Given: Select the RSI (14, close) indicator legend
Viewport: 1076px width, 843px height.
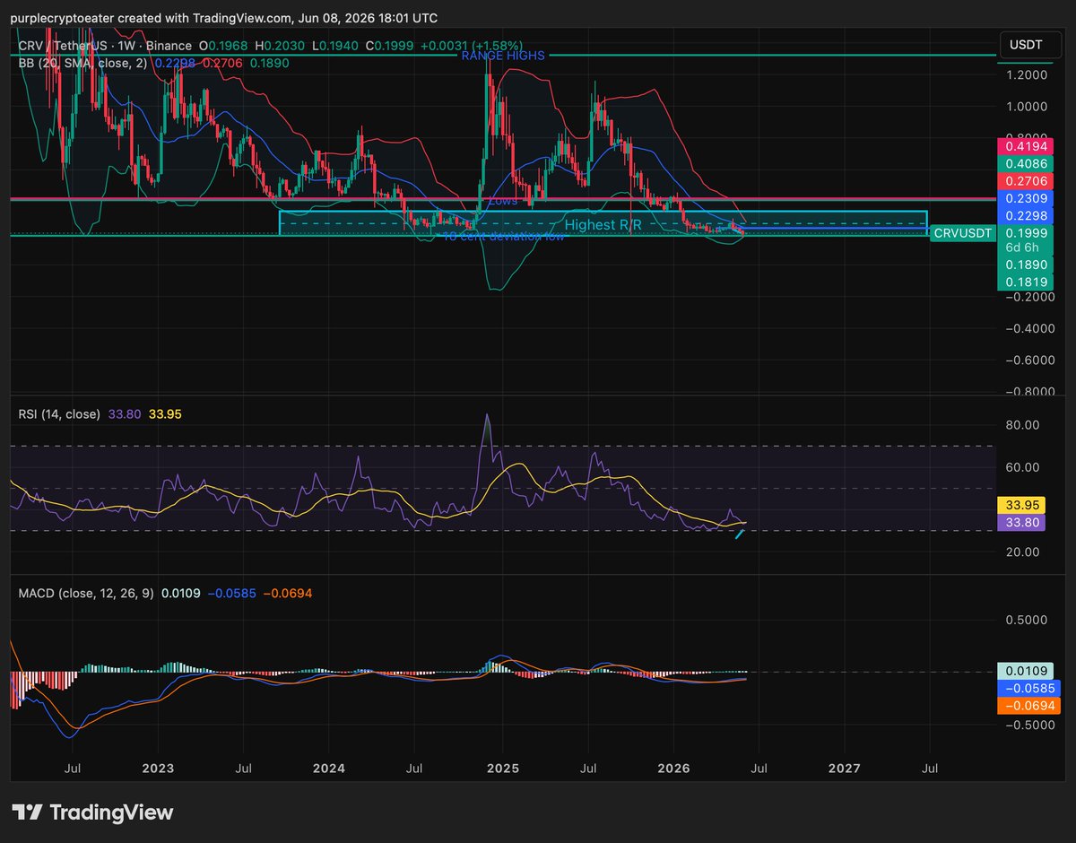Looking at the screenshot, I should [x=59, y=414].
